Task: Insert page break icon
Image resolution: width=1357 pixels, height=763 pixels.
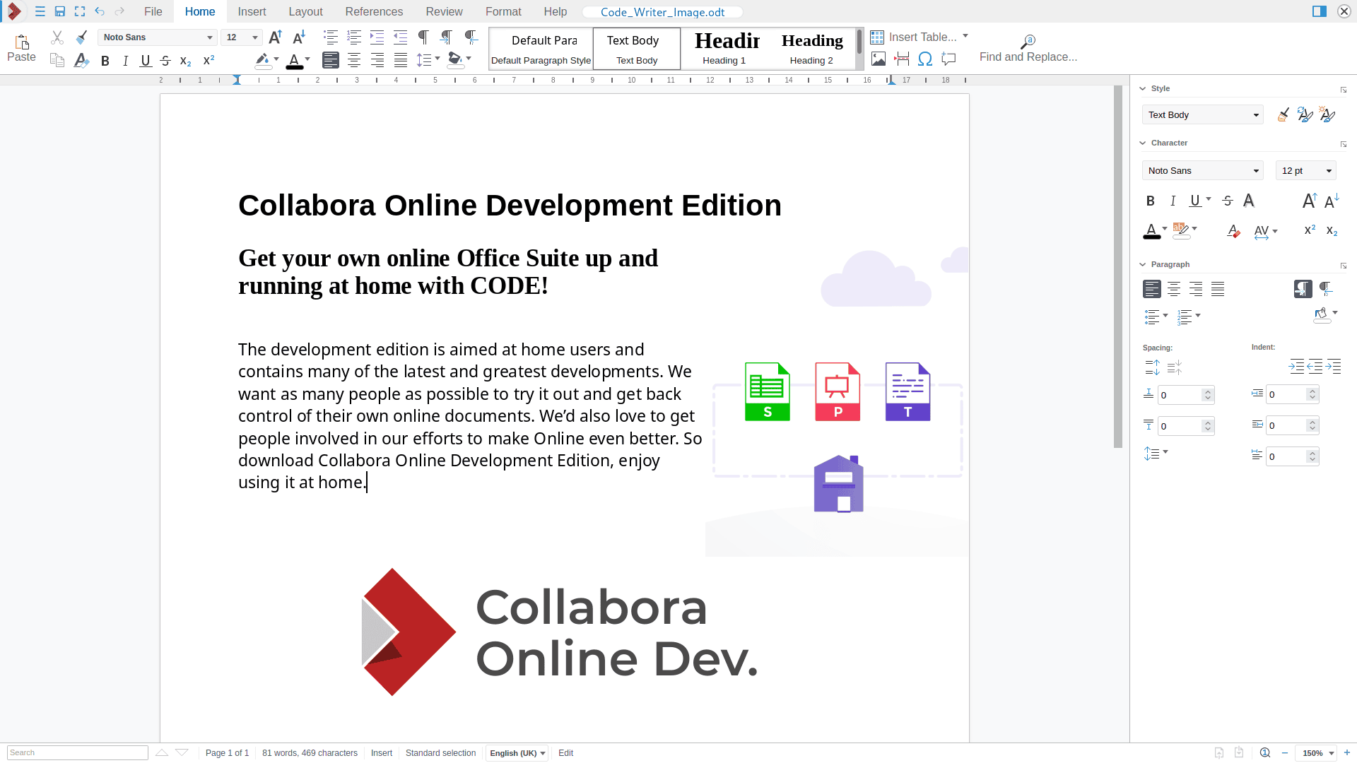Action: click(x=902, y=59)
